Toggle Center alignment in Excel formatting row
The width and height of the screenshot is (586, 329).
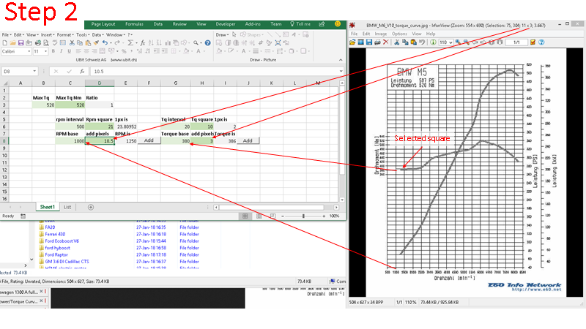[x=86, y=51]
